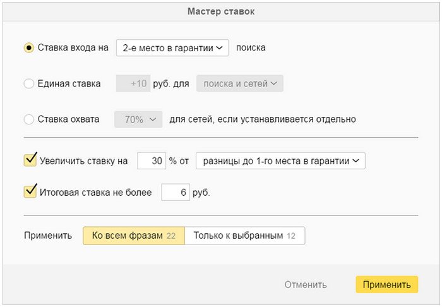Image resolution: width=442 pixels, height=307 pixels.
Task: Click the chevron arrow on the position dropdown
Action: 219,48
